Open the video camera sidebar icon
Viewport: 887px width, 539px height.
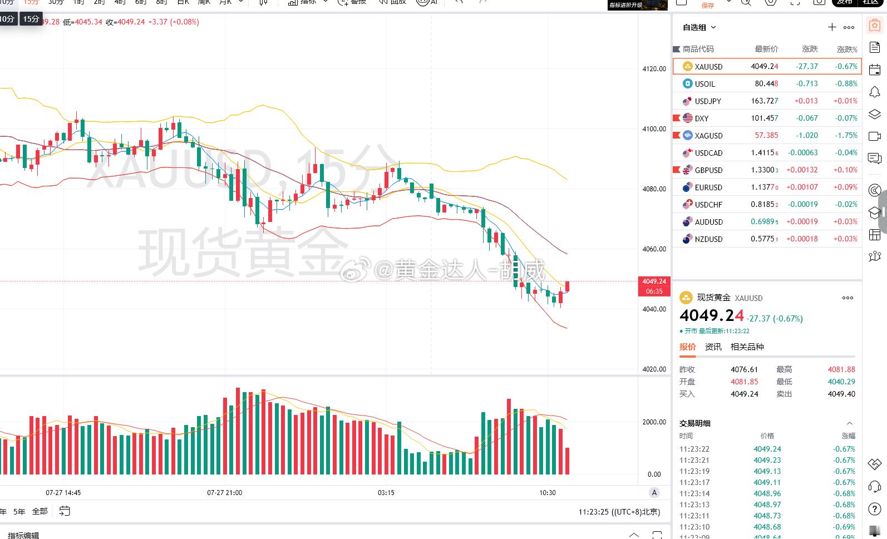pos(875,136)
